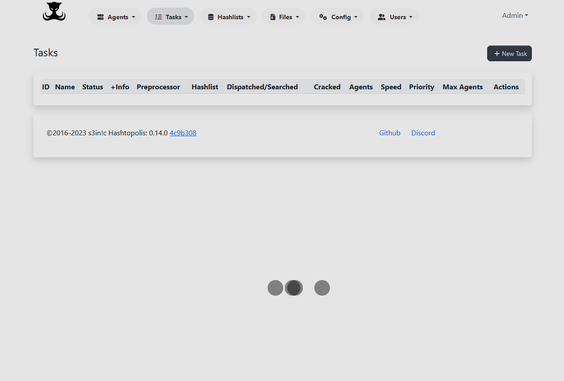Click the people icon on Users button

pyautogui.click(x=381, y=17)
